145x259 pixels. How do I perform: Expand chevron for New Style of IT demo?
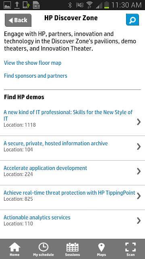(139, 122)
